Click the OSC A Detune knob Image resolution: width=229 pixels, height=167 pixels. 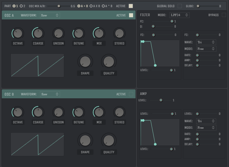79,33
